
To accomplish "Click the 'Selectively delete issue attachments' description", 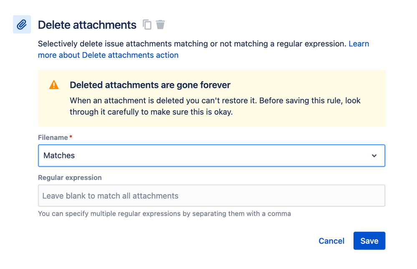I will pos(192,44).
